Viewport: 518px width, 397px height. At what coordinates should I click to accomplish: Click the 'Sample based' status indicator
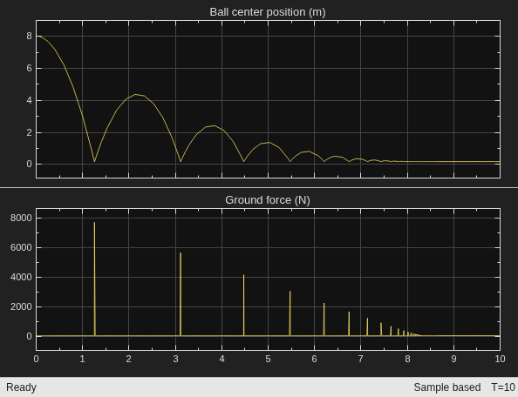pyautogui.click(x=447, y=387)
